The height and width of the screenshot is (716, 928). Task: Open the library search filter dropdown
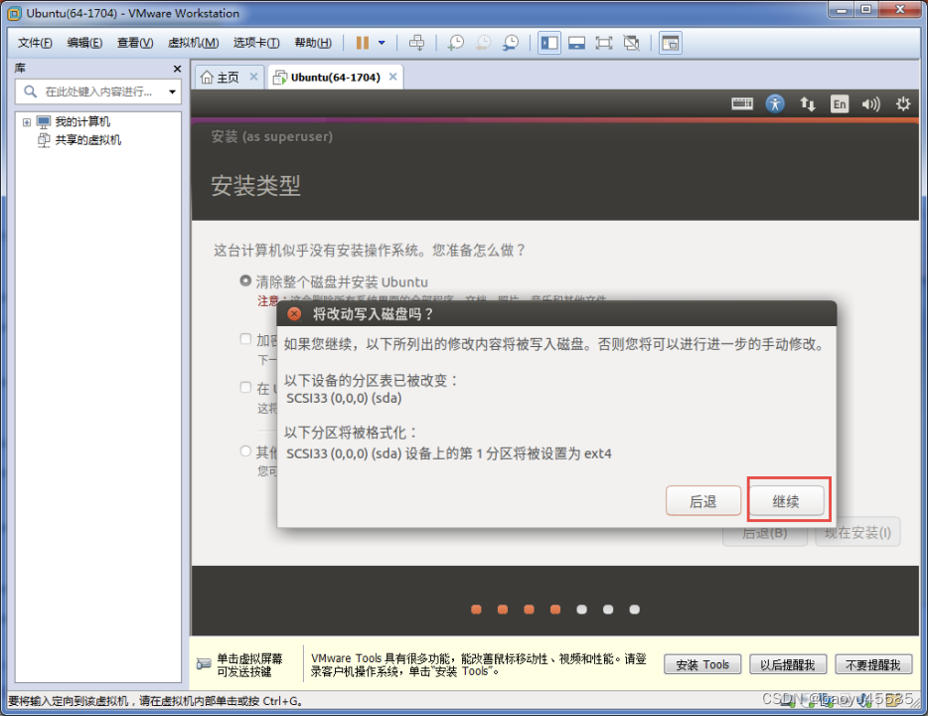172,91
